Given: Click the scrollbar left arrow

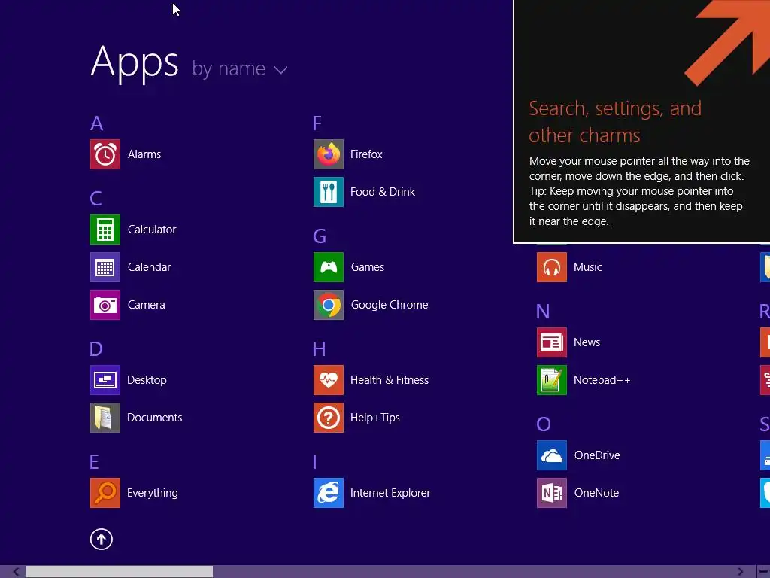Looking at the screenshot, I should pos(16,572).
